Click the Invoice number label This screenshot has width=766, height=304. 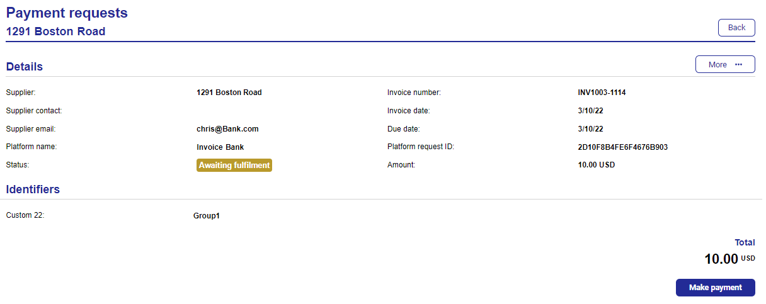coord(414,93)
